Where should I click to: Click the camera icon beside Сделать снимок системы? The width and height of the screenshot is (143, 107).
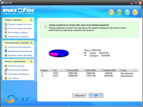6,24
